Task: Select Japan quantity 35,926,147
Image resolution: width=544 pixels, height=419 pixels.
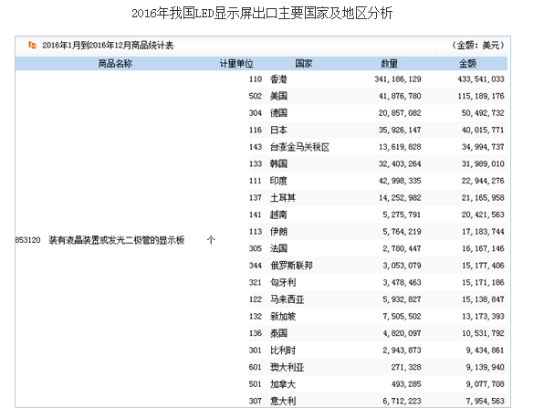Action: [400, 130]
